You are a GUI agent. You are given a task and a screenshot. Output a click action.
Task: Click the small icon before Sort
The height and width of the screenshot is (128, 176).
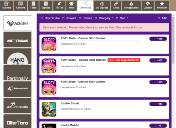tap(117, 18)
